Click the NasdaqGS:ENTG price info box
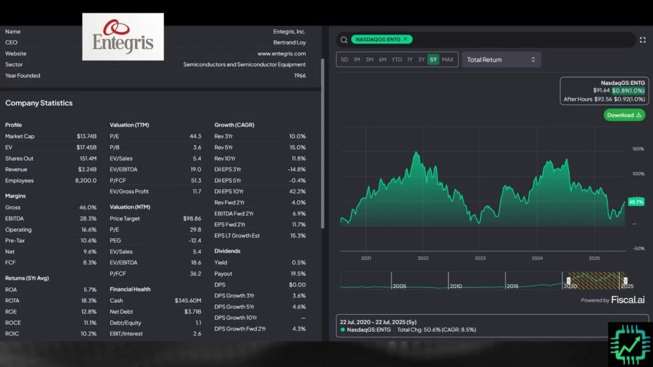 [x=605, y=90]
